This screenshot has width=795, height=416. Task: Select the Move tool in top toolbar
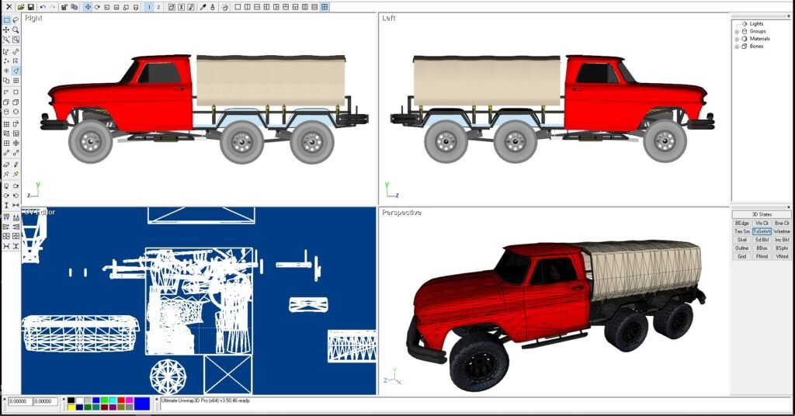click(x=87, y=7)
